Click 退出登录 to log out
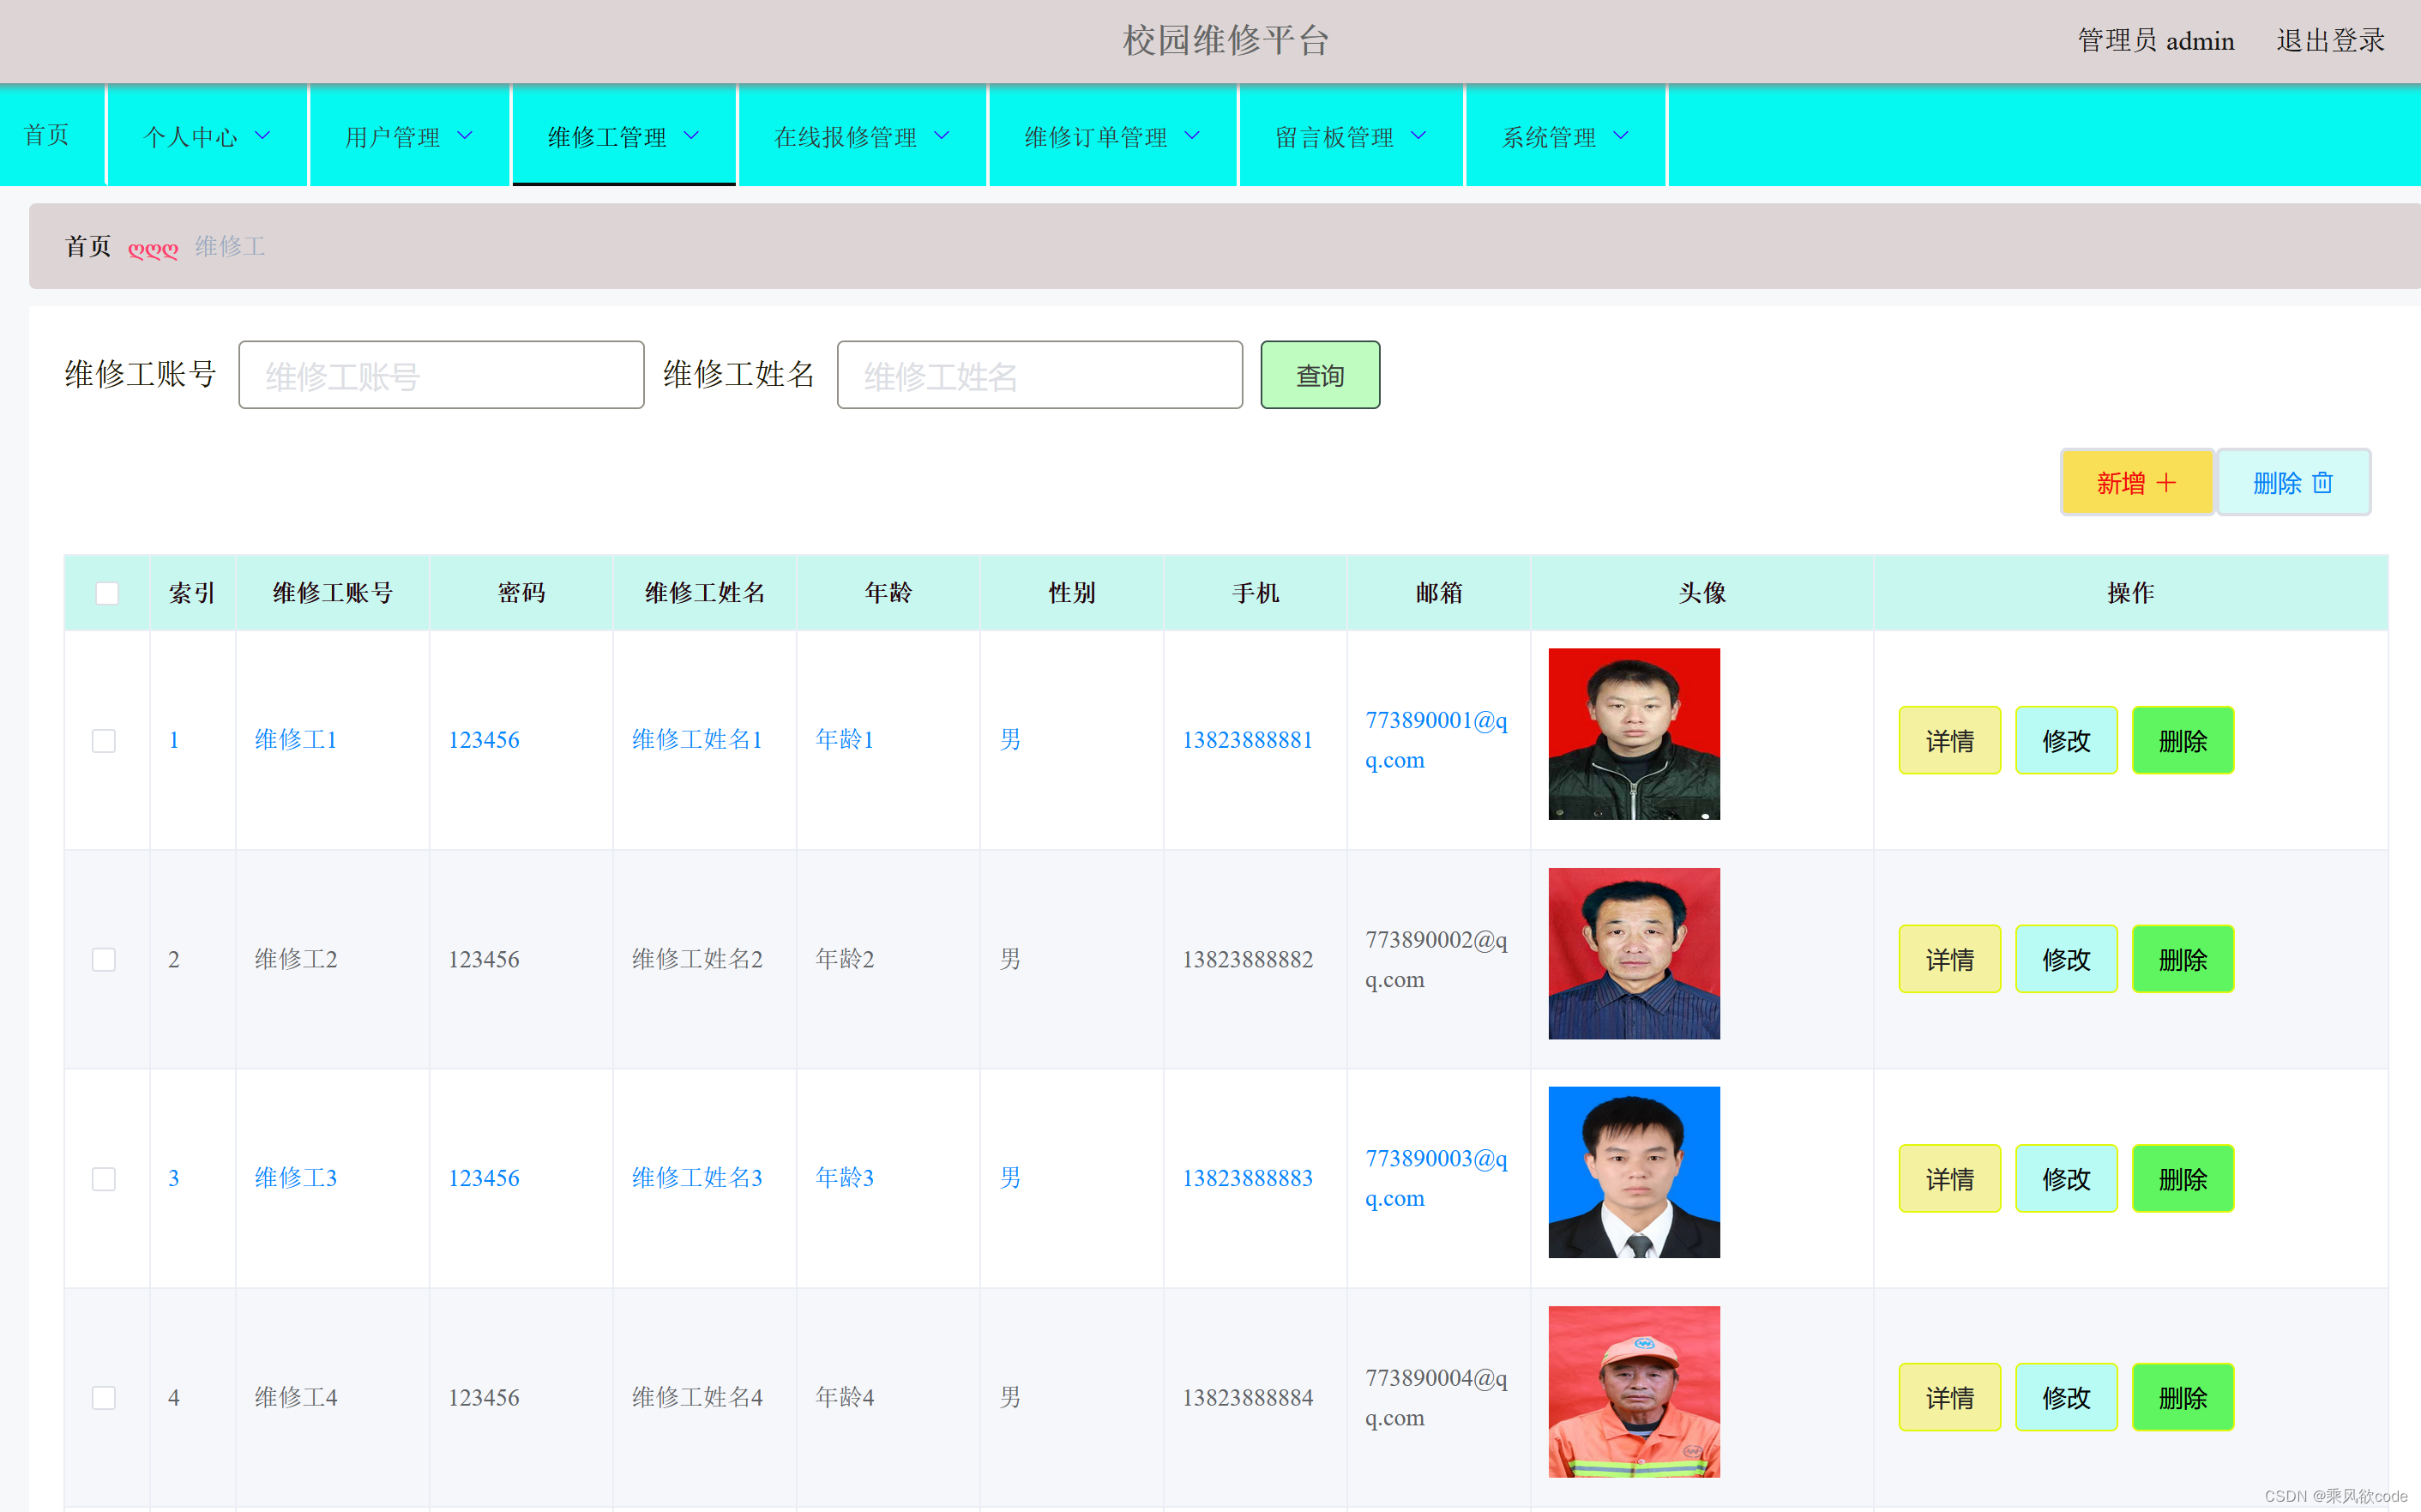 coord(2330,41)
